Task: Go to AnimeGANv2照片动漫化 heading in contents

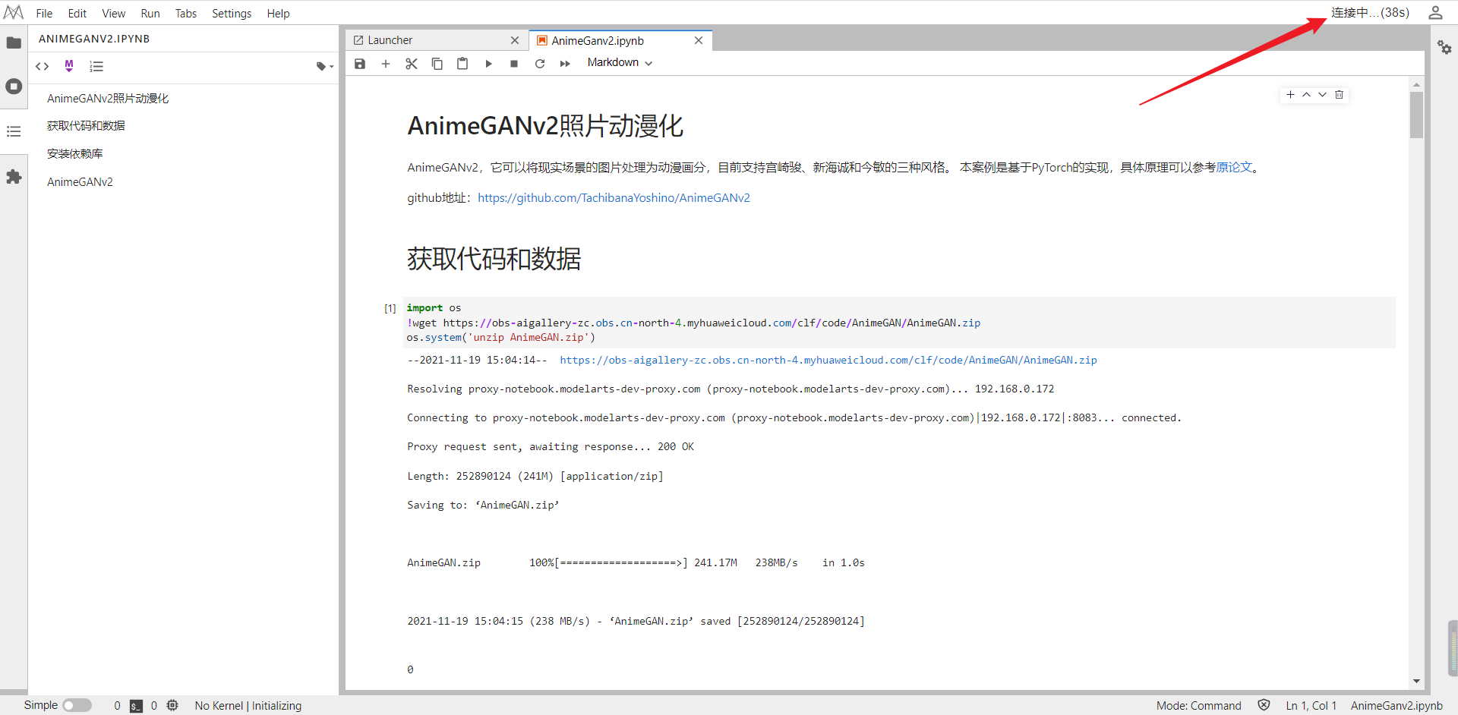Action: tap(108, 99)
